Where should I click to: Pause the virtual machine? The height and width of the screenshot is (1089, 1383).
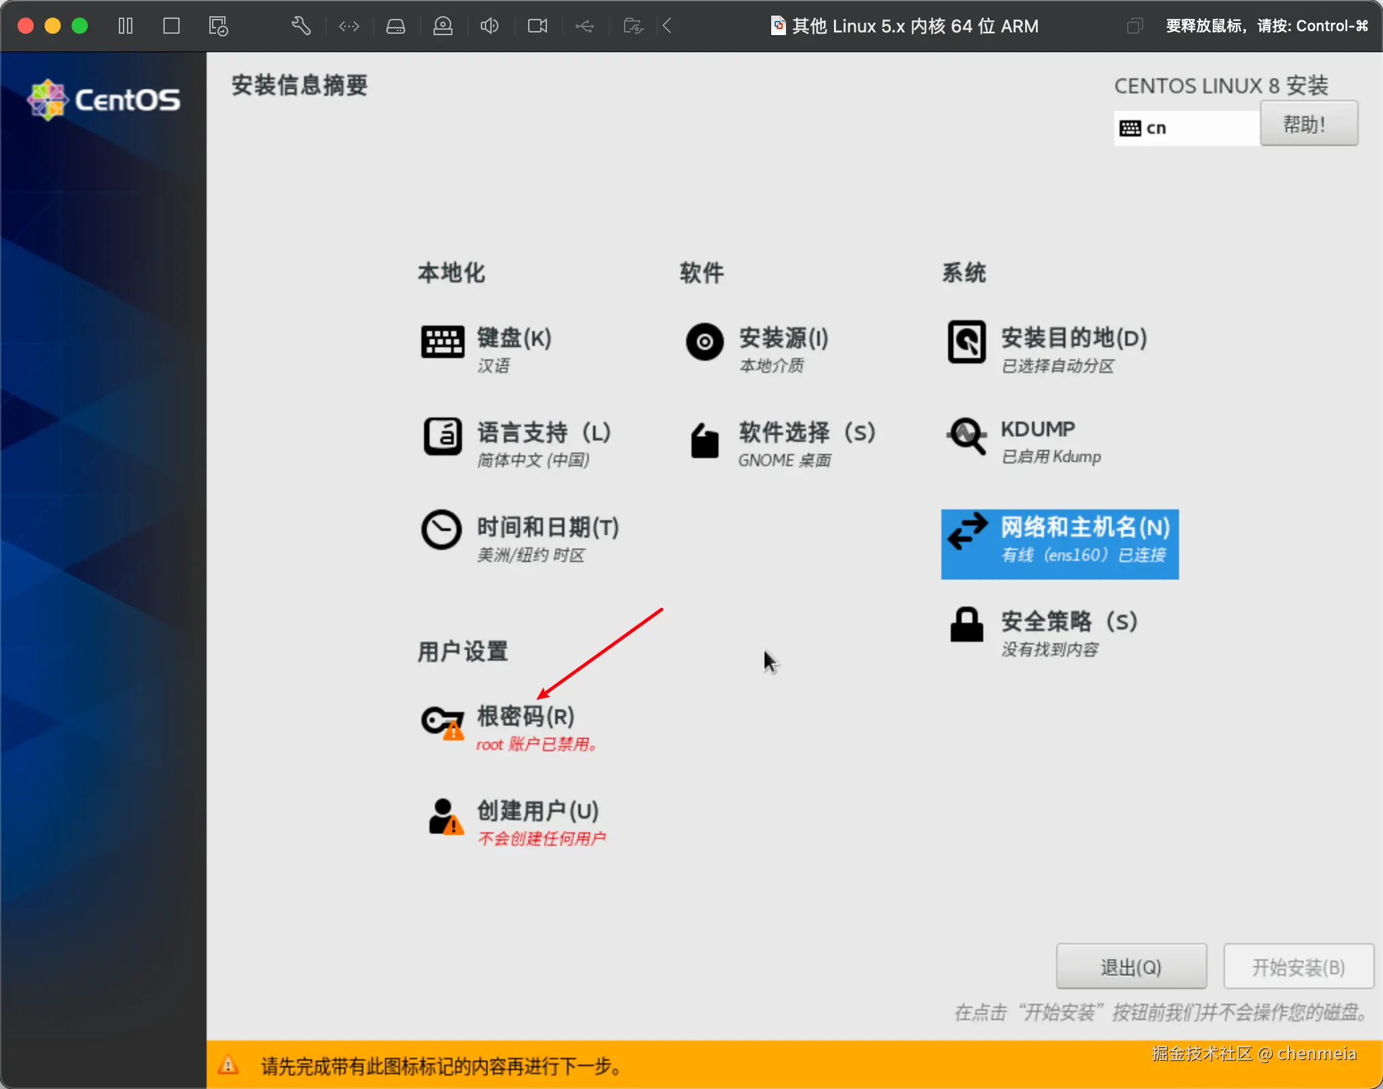click(x=125, y=26)
